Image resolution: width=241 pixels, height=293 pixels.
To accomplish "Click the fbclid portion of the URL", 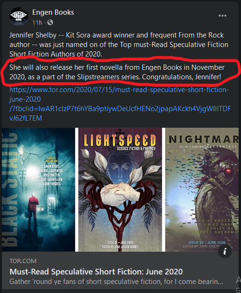I will [120, 113].
